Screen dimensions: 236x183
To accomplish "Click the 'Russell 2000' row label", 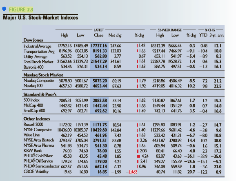I will click(x=33, y=125).
